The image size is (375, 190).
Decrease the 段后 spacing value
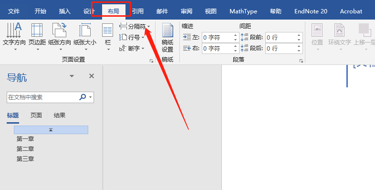(299, 51)
